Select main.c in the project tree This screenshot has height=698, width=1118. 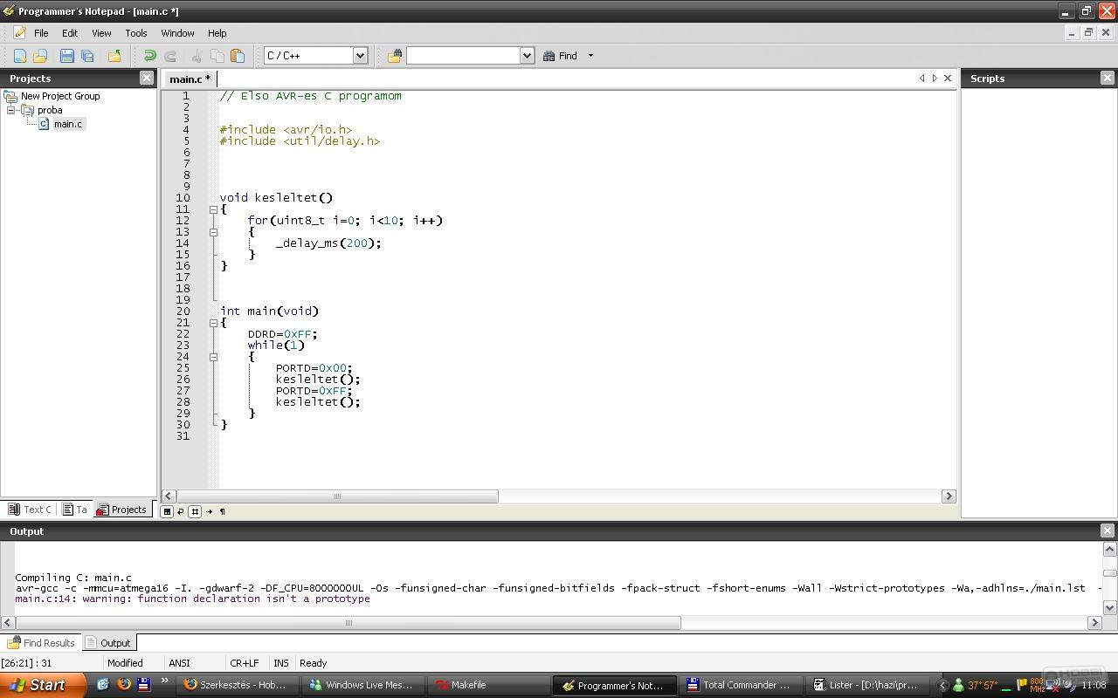tap(67, 124)
